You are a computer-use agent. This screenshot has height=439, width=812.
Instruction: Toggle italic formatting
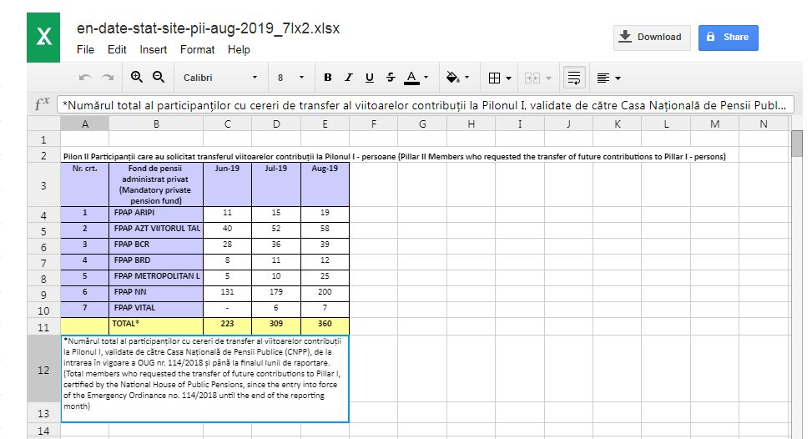[349, 78]
